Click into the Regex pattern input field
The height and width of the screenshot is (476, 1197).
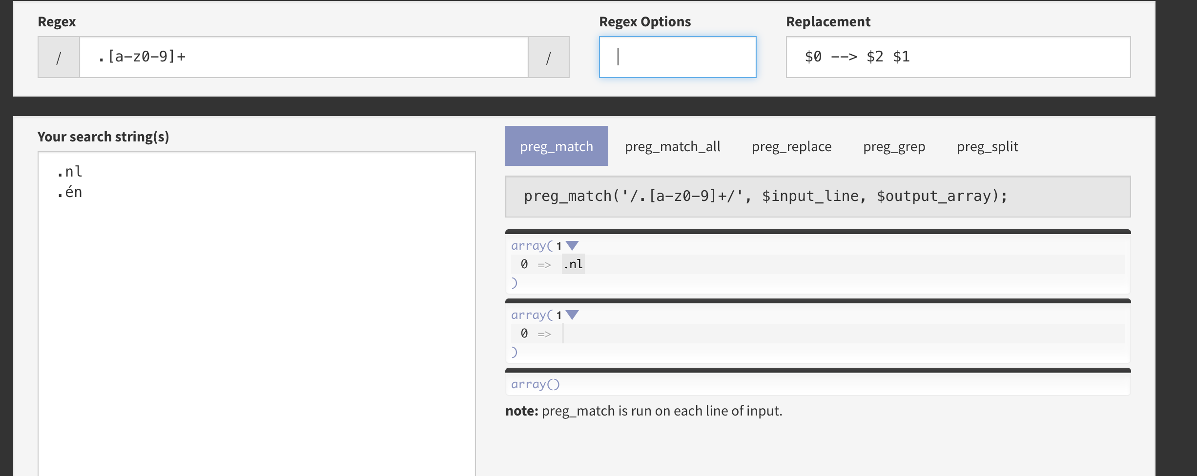(304, 57)
